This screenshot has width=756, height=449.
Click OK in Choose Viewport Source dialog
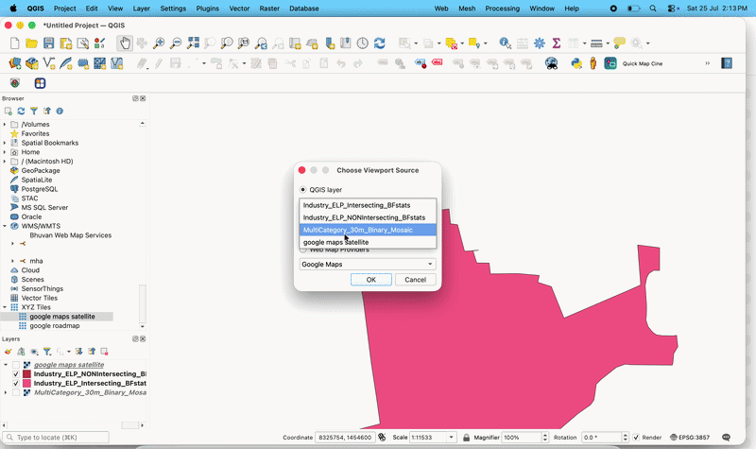click(370, 280)
